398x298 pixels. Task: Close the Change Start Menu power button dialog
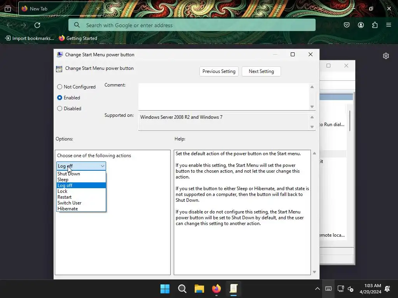click(311, 54)
